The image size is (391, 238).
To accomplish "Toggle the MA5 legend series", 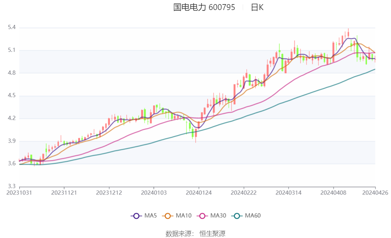I will pos(144,216).
